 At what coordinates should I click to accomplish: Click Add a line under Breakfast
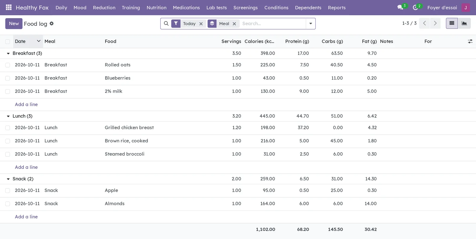(26, 104)
